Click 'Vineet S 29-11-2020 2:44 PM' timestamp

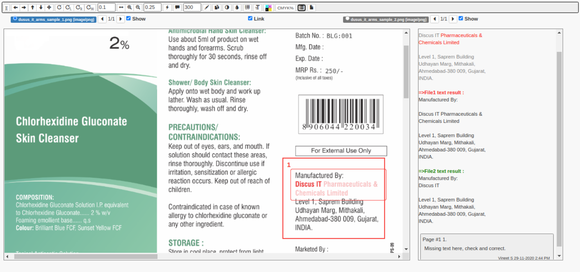point(524,258)
